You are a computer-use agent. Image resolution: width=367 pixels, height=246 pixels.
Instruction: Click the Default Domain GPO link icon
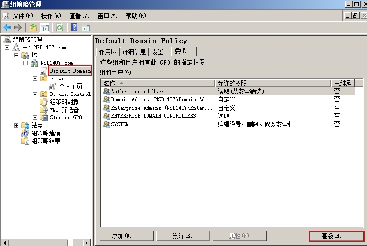[x=43, y=71]
